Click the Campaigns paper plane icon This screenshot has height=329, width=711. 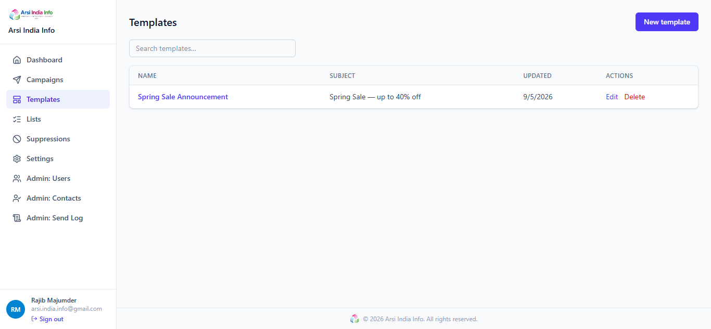[17, 80]
